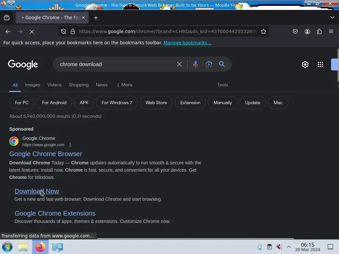Open Google quick settings gear
The width and height of the screenshot is (339, 254).
pos(305,64)
